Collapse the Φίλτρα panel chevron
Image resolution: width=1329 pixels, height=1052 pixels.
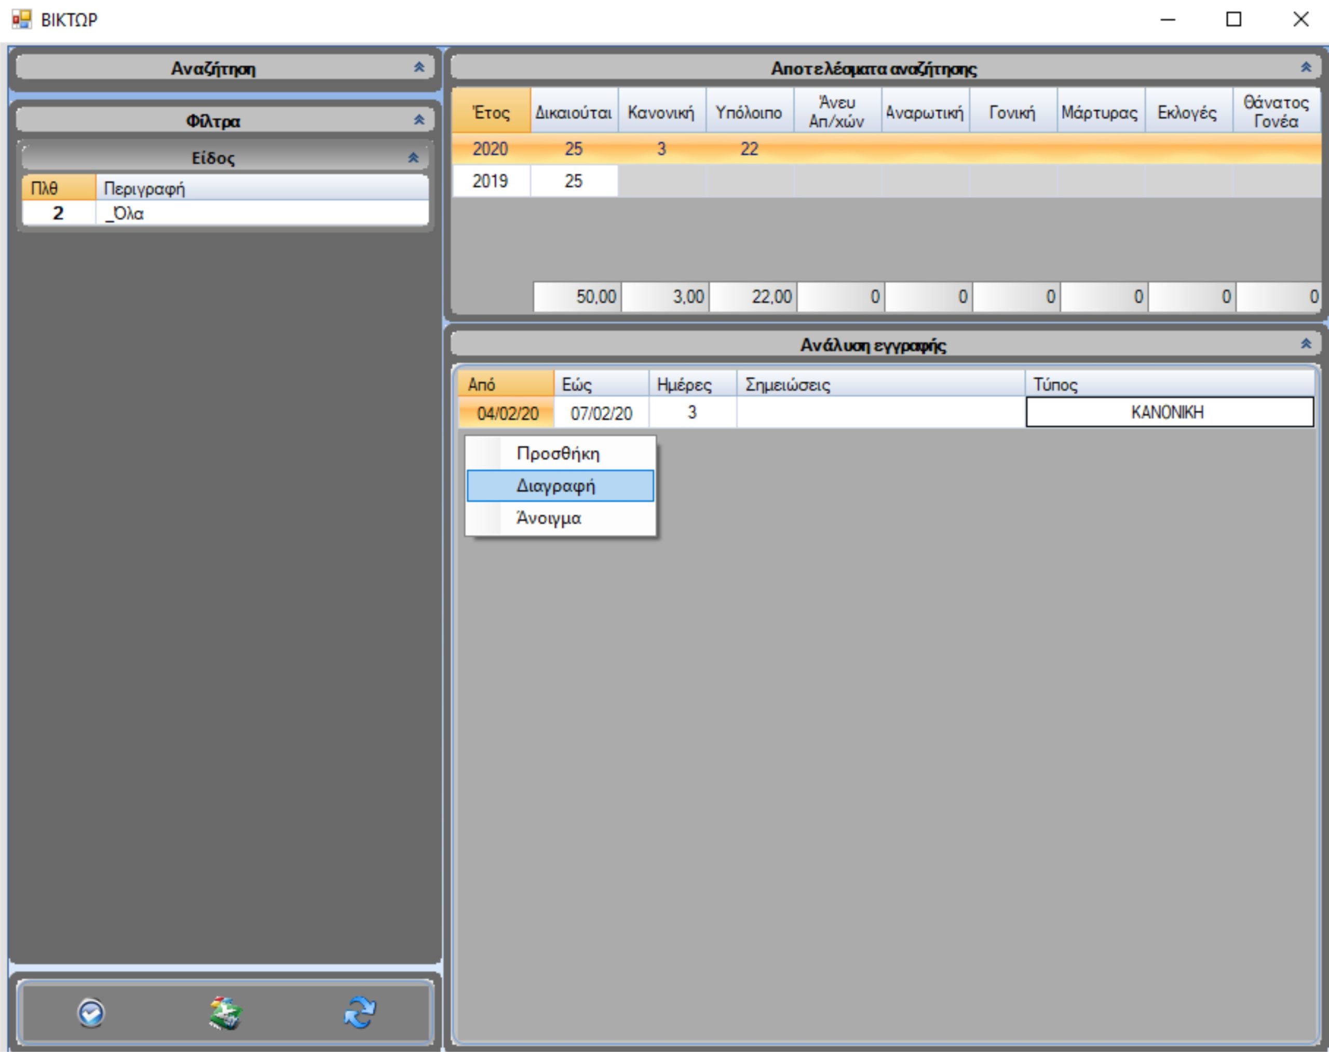(x=419, y=119)
